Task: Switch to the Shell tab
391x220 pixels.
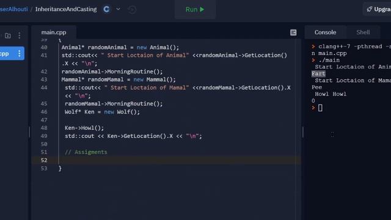Action: tap(363, 32)
